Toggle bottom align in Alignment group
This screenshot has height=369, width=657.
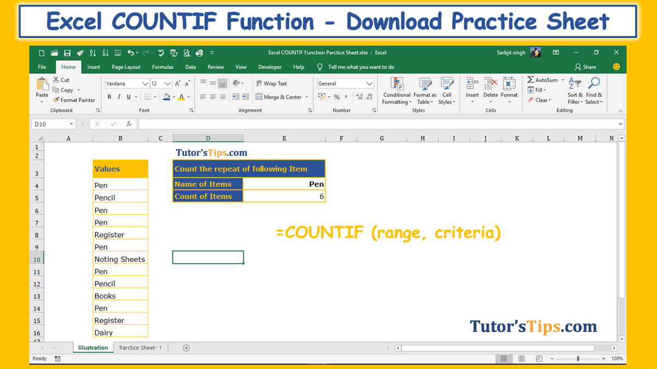click(x=222, y=84)
